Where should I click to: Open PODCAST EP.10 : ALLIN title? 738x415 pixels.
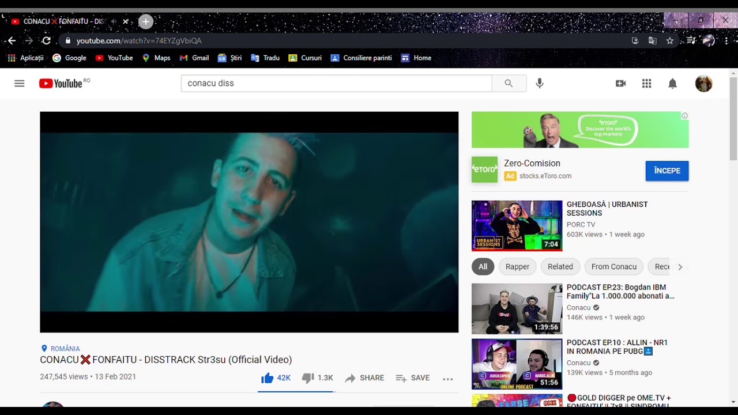pyautogui.click(x=617, y=347)
